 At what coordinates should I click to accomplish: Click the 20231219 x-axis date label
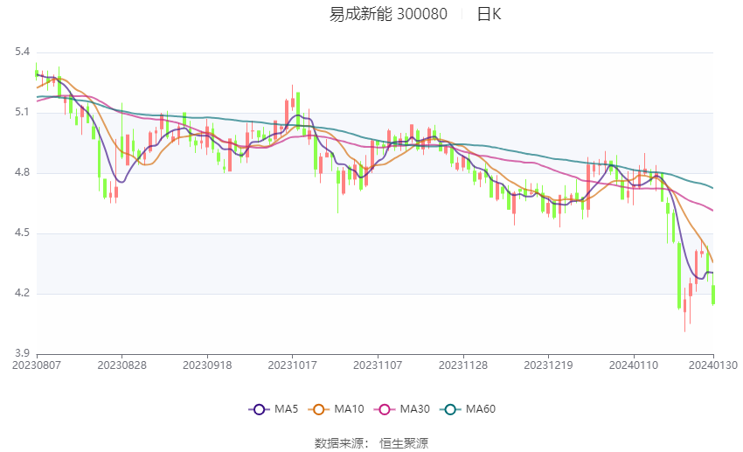(x=548, y=365)
